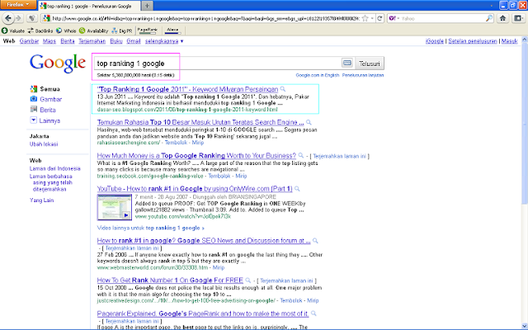Open Video lainnya untuk top ranking 1 google
This screenshot has height=330, width=528.
[x=150, y=228]
